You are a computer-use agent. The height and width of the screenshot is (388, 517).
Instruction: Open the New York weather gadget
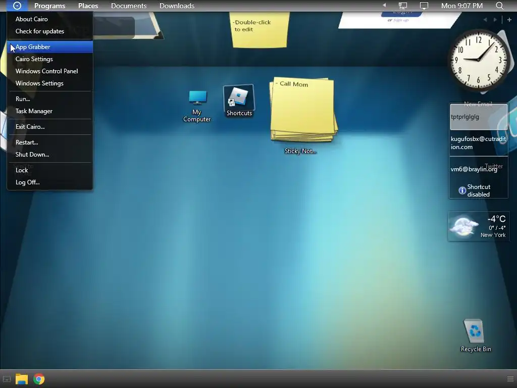479,226
